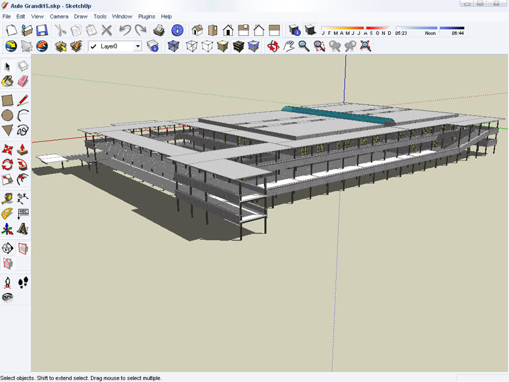Enable Shaded face style

223,46
